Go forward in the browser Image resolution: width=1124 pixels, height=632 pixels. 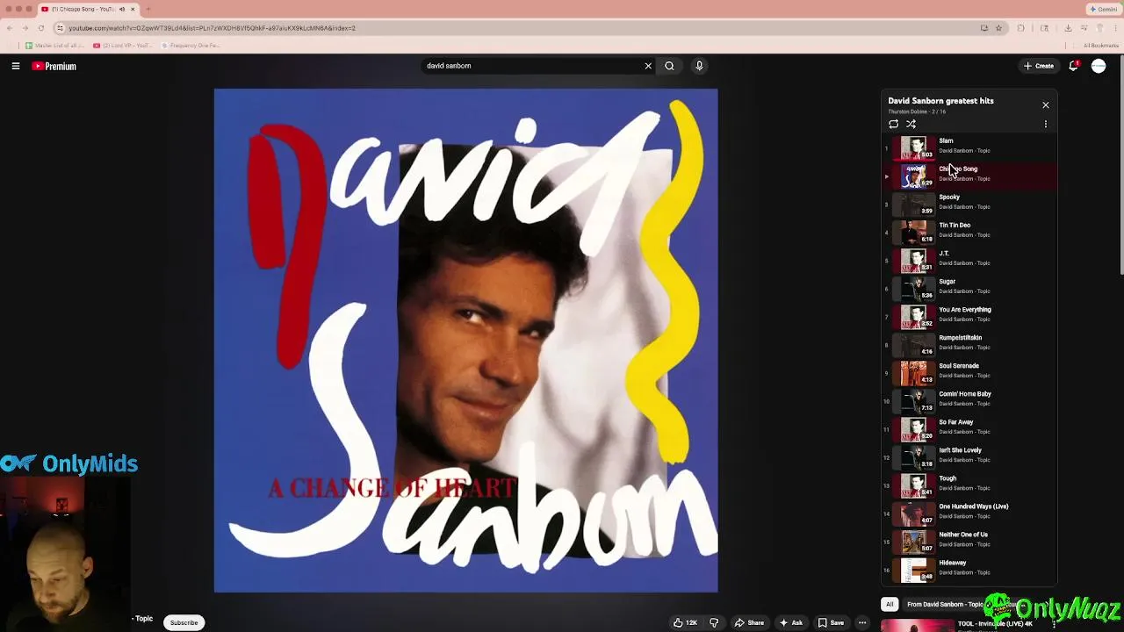point(25,28)
